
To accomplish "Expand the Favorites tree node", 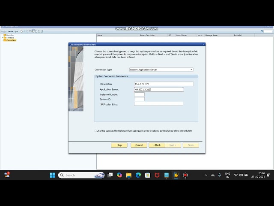I will click(x=2, y=35).
